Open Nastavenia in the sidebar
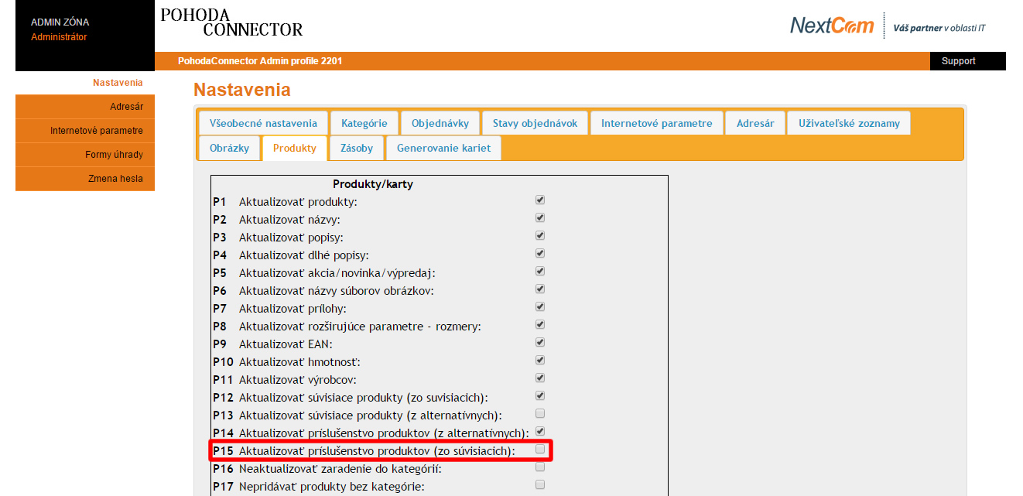Viewport: 1023px width, 496px height. coord(85,83)
